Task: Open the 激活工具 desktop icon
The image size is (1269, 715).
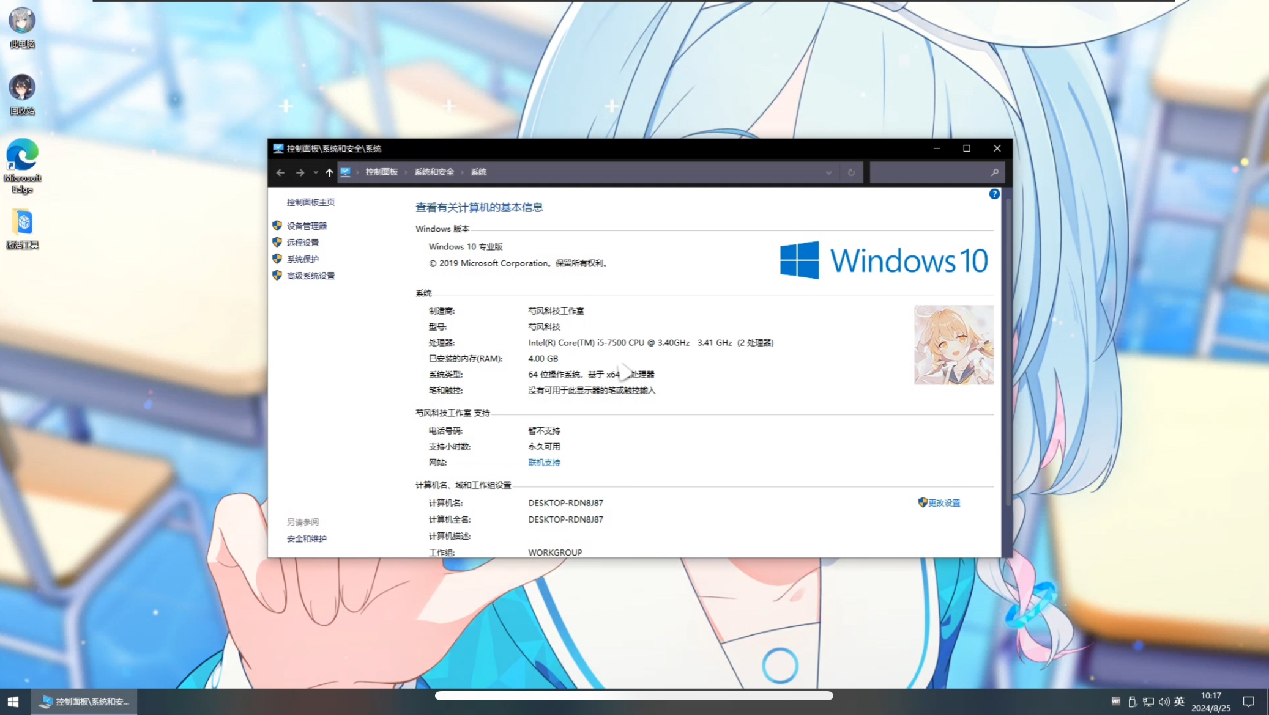Action: pos(22,229)
